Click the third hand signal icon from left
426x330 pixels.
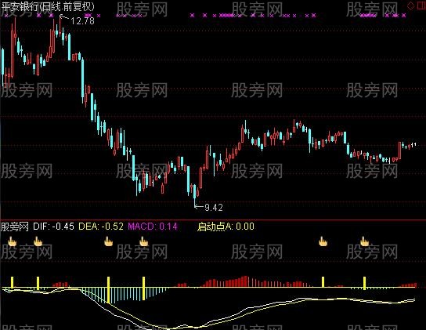108,241
